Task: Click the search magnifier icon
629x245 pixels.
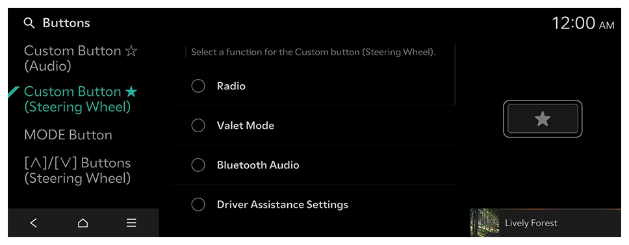Action: [29, 23]
